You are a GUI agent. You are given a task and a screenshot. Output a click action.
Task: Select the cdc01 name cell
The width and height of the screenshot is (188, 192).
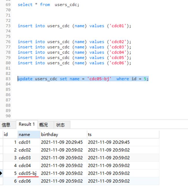click(29, 142)
